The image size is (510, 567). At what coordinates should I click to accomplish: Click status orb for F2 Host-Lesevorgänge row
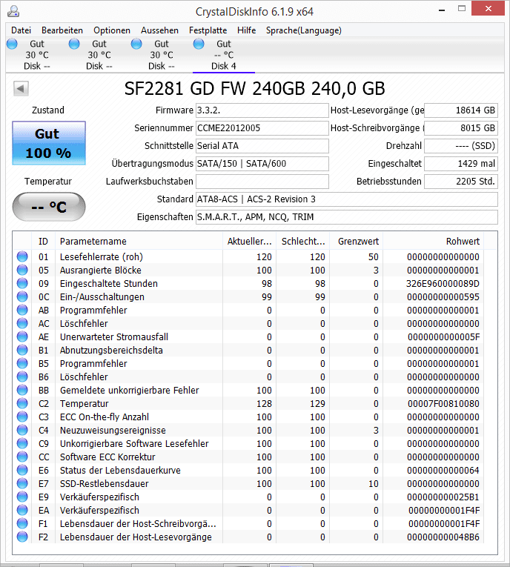coord(22,537)
